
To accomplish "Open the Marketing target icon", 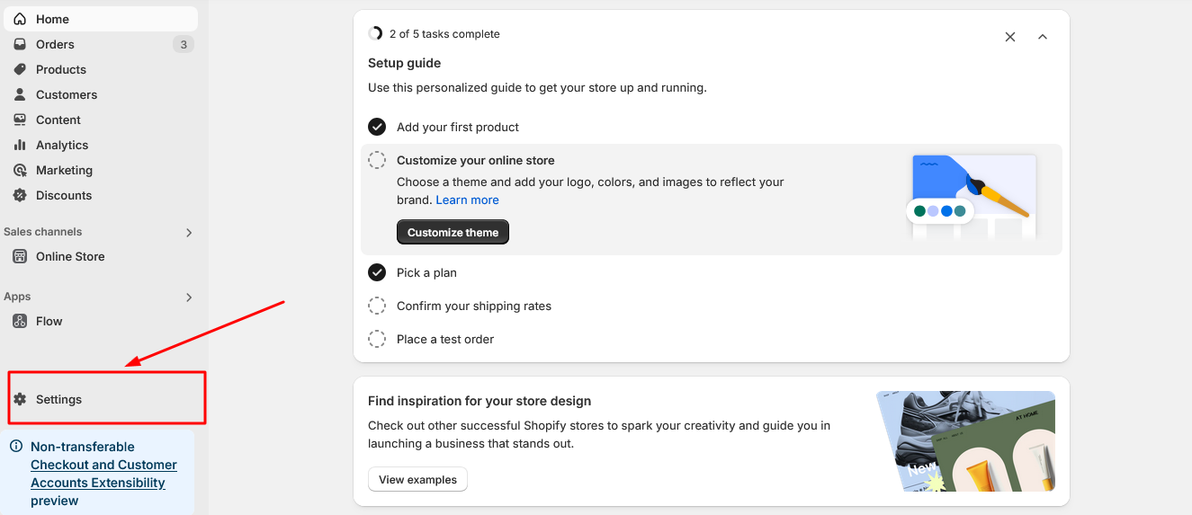I will 20,170.
